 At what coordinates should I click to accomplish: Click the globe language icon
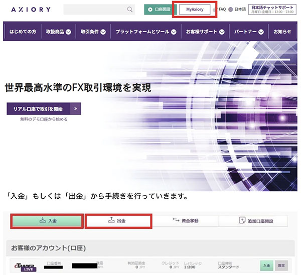pyautogui.click(x=231, y=10)
